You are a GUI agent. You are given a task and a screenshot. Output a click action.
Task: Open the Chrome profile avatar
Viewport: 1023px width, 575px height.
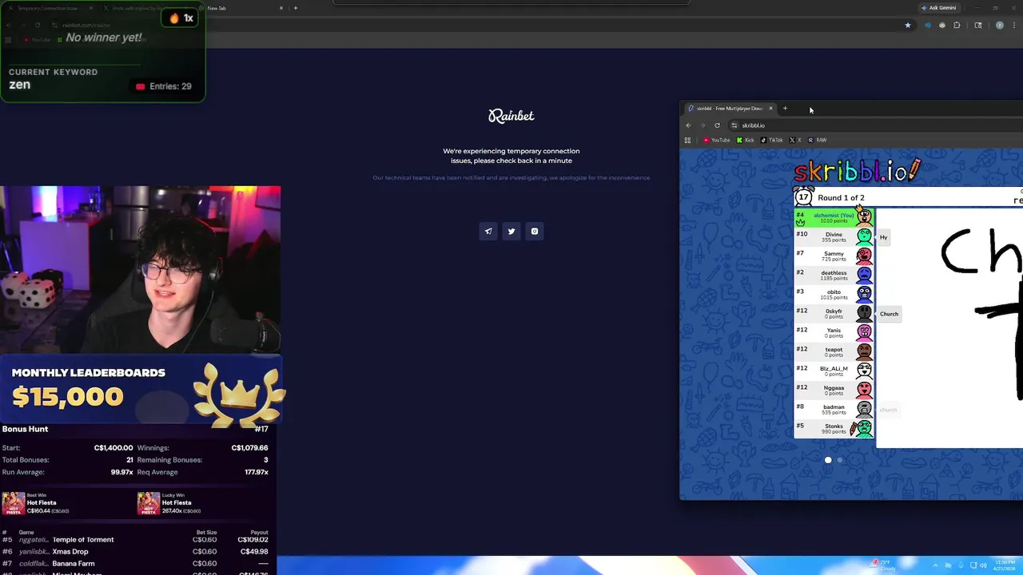(999, 26)
